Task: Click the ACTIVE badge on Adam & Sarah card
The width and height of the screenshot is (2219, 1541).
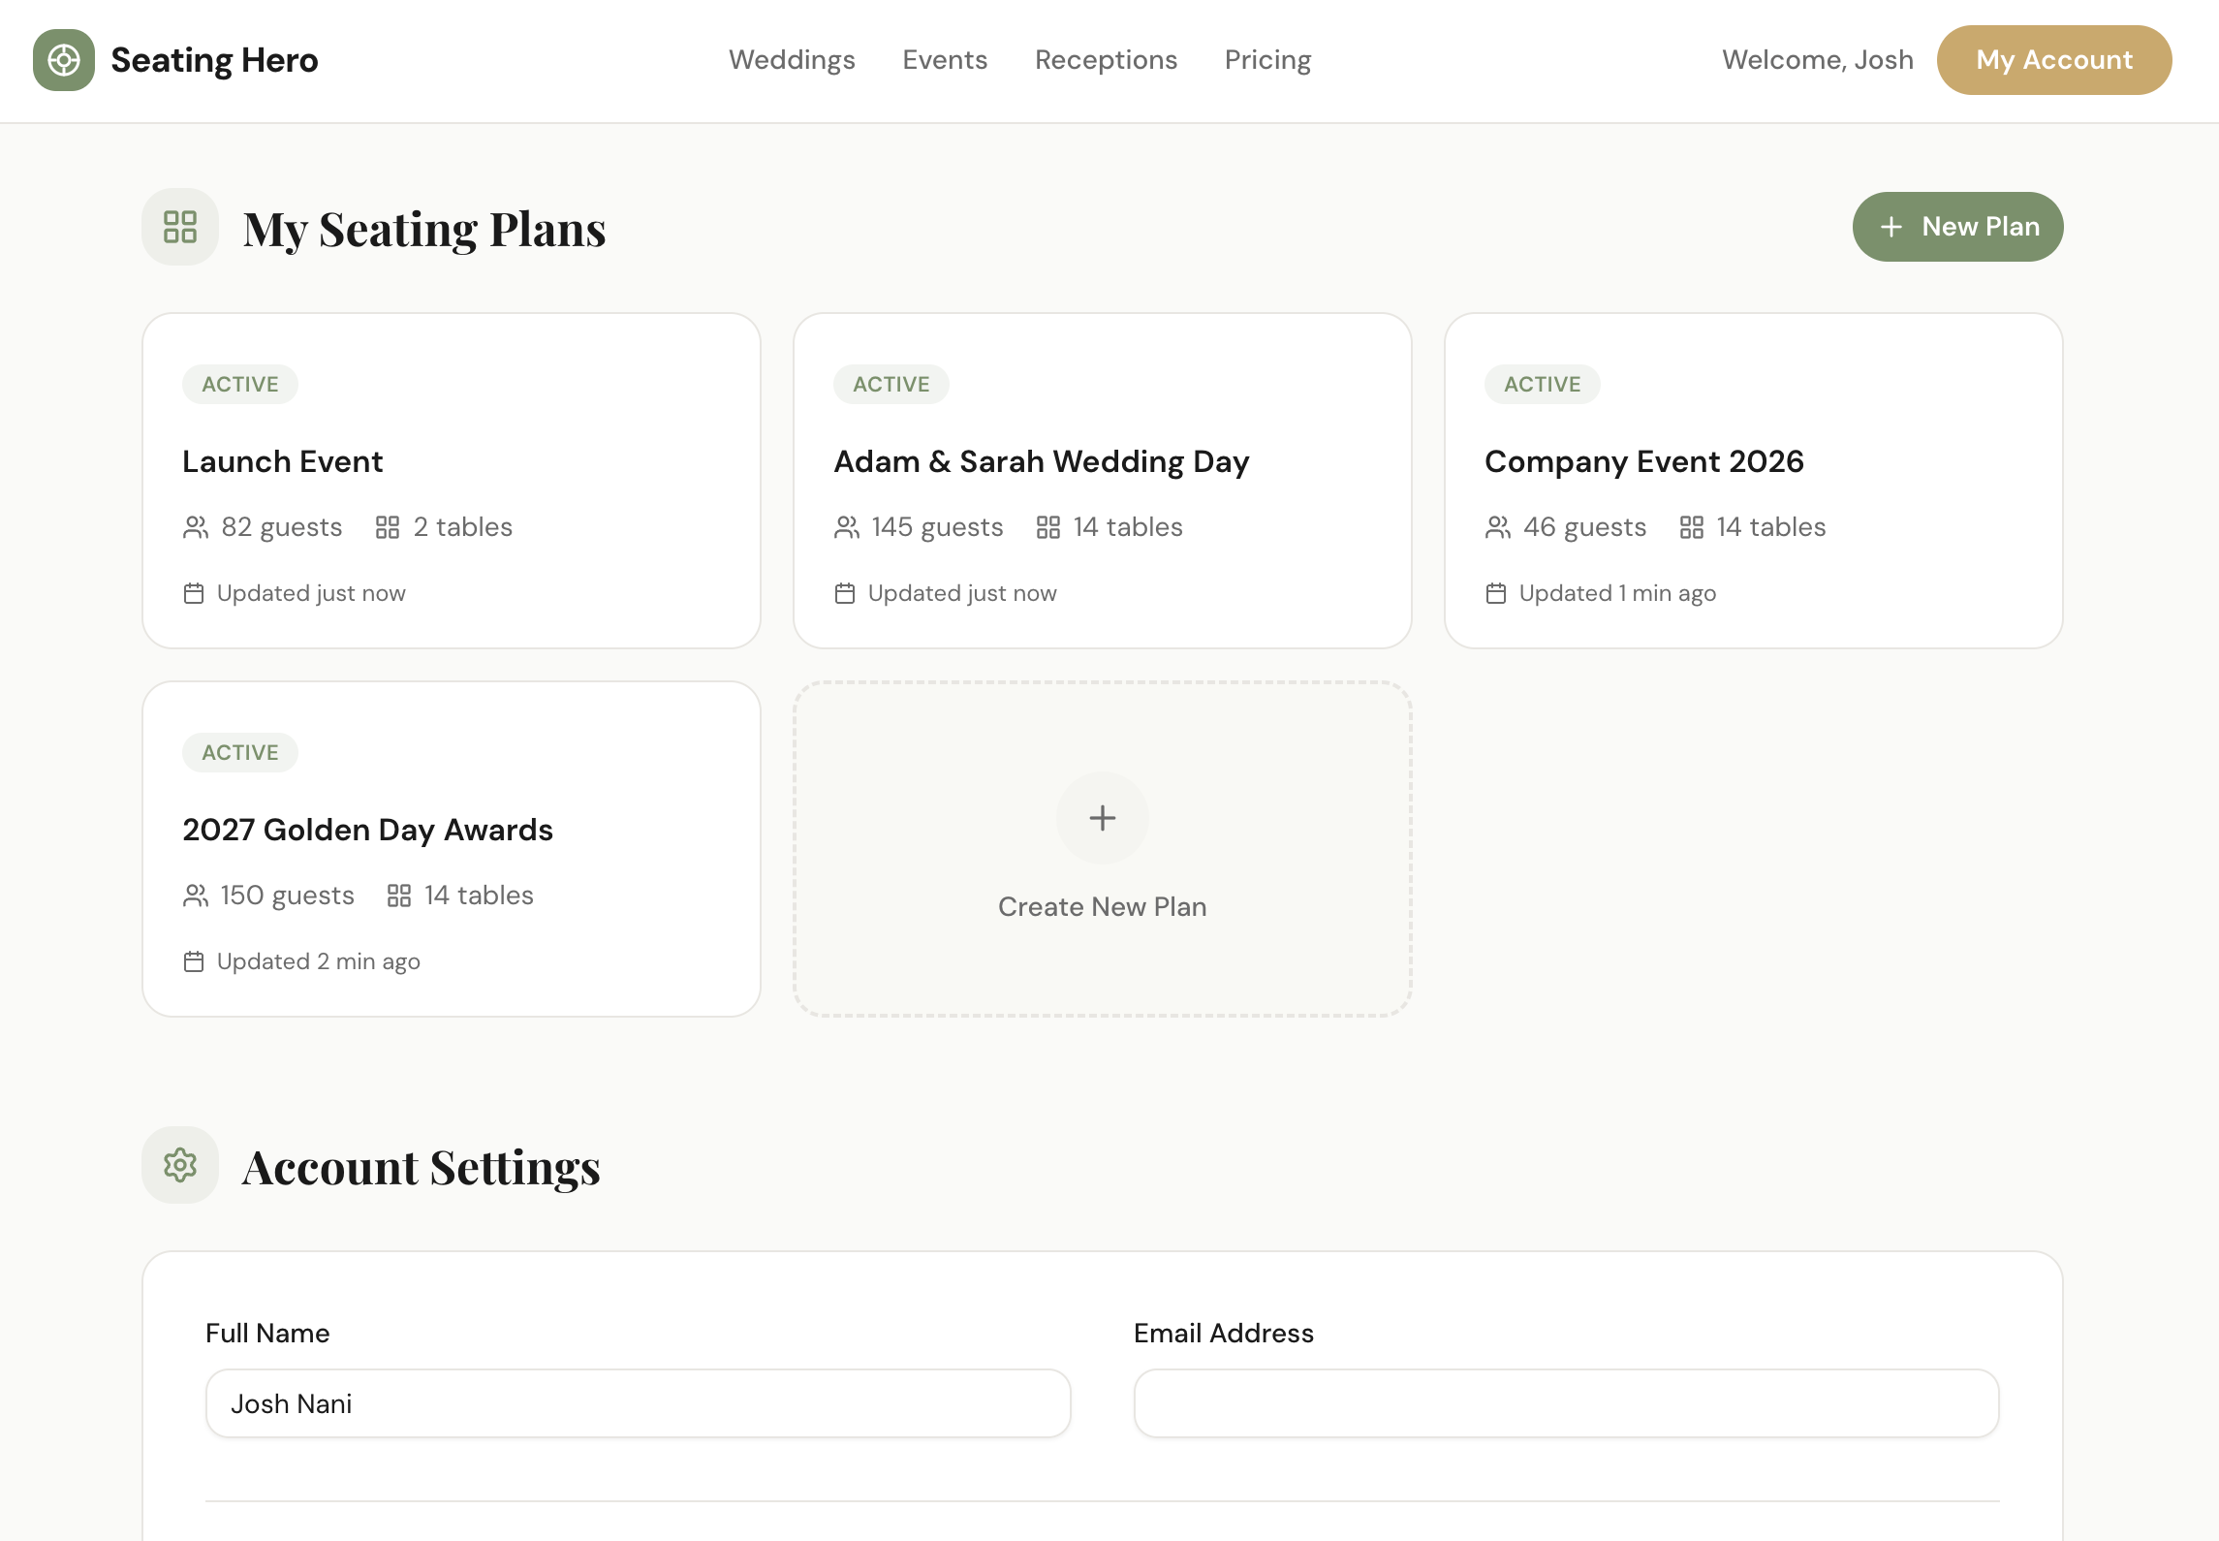Action: pyautogui.click(x=891, y=384)
